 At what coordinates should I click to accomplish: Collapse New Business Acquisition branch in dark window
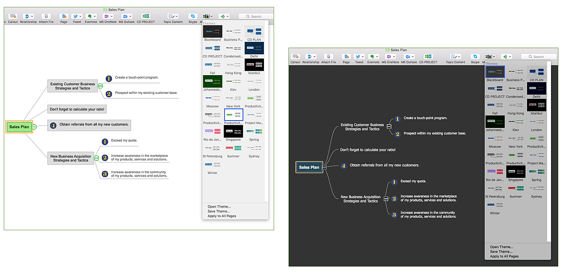[386, 199]
